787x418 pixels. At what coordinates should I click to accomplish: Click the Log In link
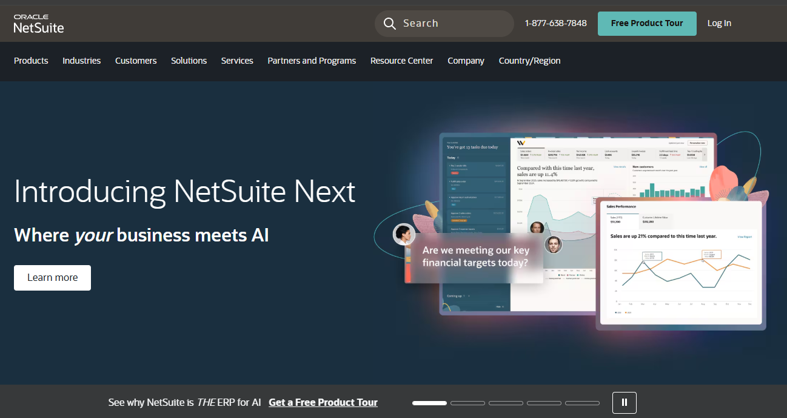click(719, 24)
